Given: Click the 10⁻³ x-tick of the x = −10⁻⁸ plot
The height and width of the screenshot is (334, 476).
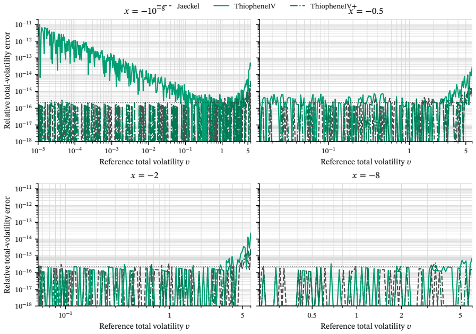Looking at the screenshot, I should [112, 150].
